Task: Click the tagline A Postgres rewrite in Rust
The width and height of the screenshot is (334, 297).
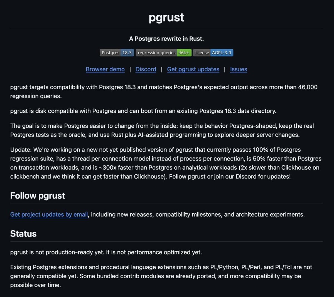Action: pos(166,39)
